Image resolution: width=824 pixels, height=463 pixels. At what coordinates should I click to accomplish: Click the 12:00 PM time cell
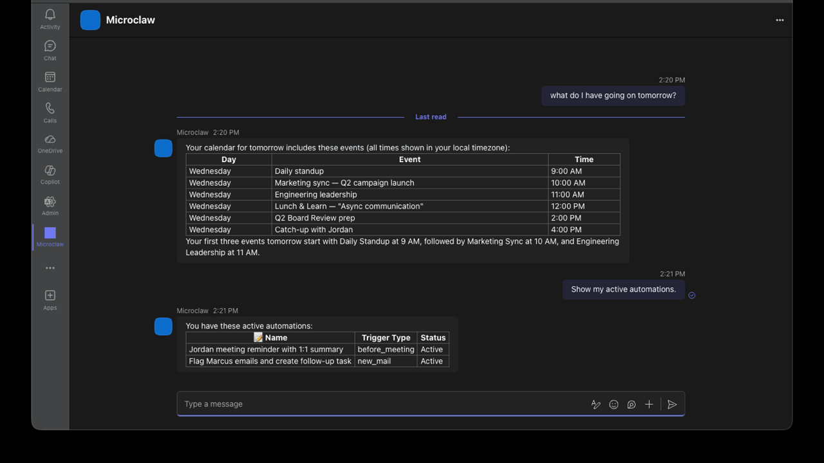tap(584, 206)
